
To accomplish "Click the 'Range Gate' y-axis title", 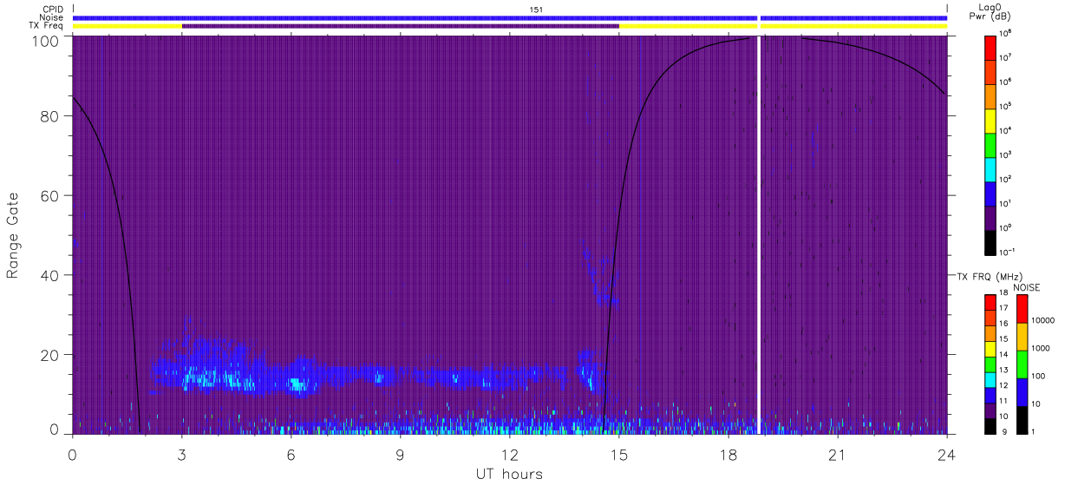I will 14,235.
